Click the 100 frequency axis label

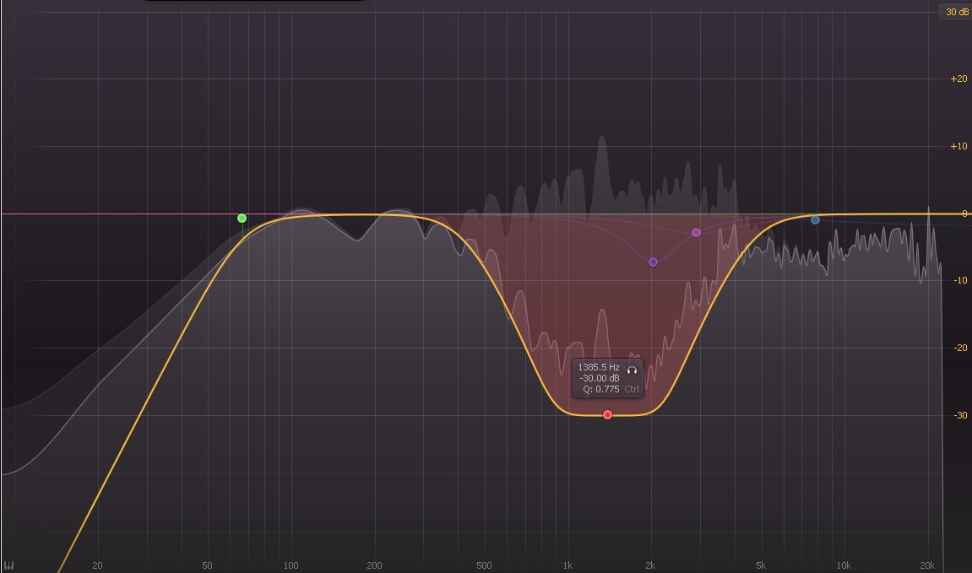coord(291,565)
